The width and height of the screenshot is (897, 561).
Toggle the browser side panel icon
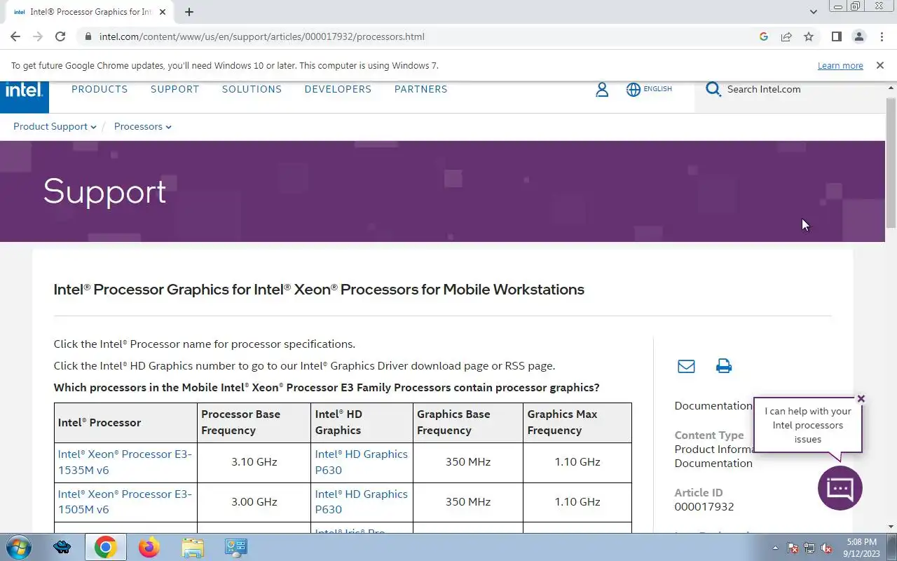(836, 36)
